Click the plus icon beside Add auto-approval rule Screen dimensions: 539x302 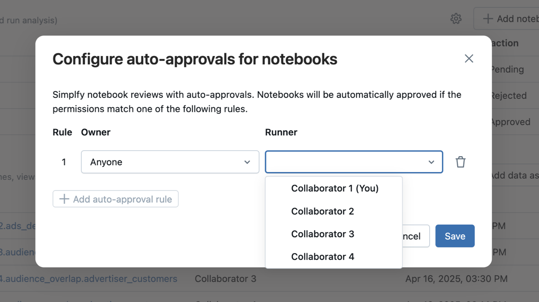coord(64,199)
